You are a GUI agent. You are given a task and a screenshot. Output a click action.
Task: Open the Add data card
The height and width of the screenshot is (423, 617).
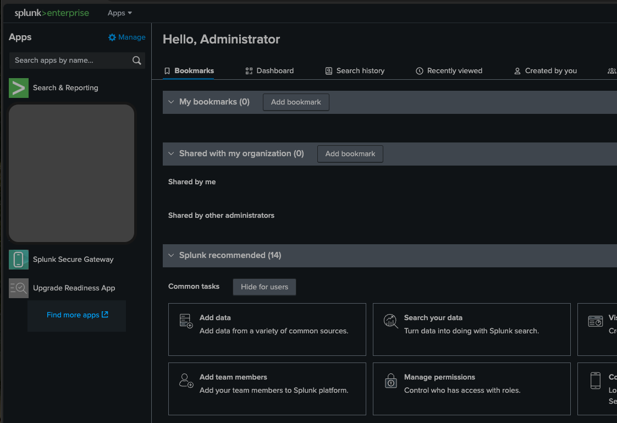[267, 329]
